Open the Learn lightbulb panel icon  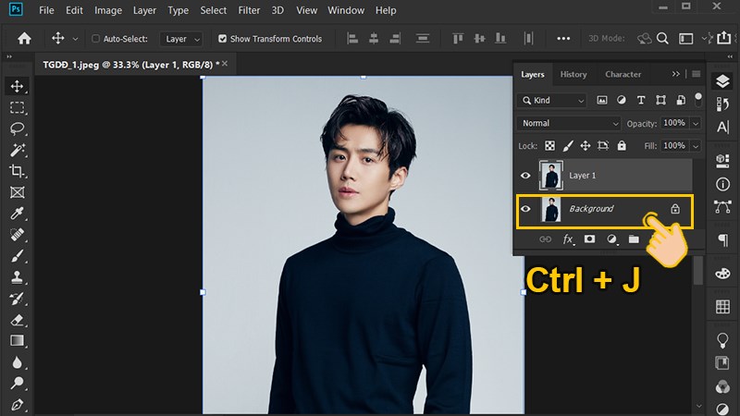pos(722,340)
